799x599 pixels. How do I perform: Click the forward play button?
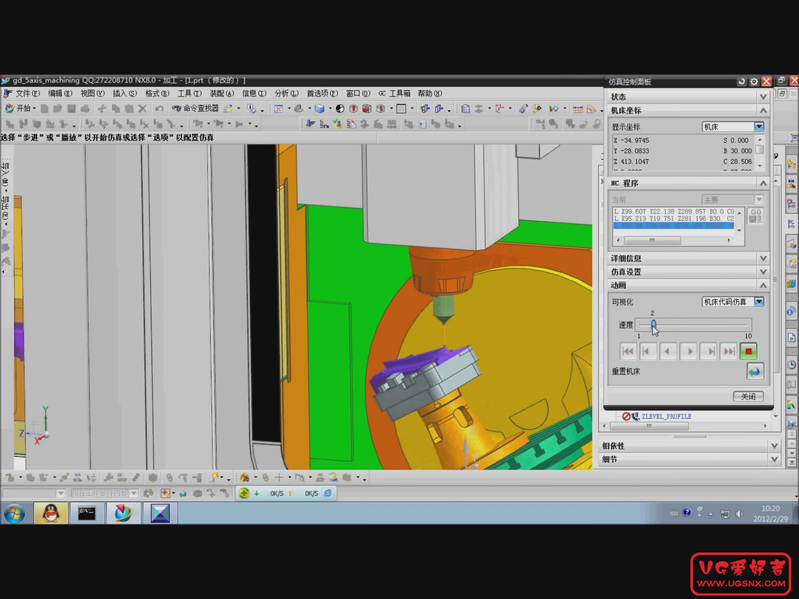coord(689,351)
